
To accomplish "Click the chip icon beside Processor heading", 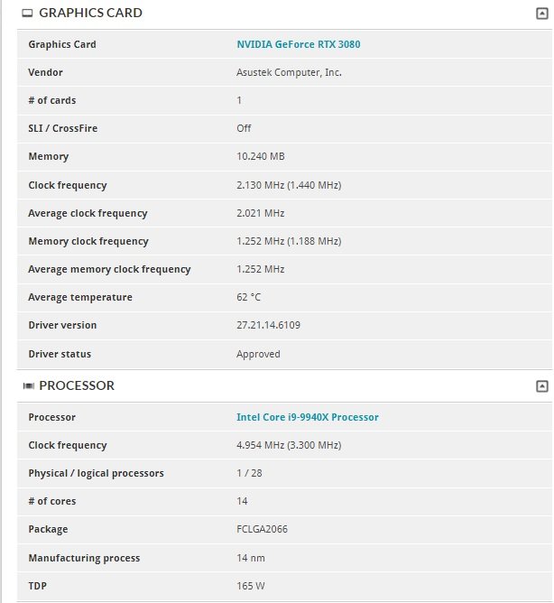I will click(29, 385).
